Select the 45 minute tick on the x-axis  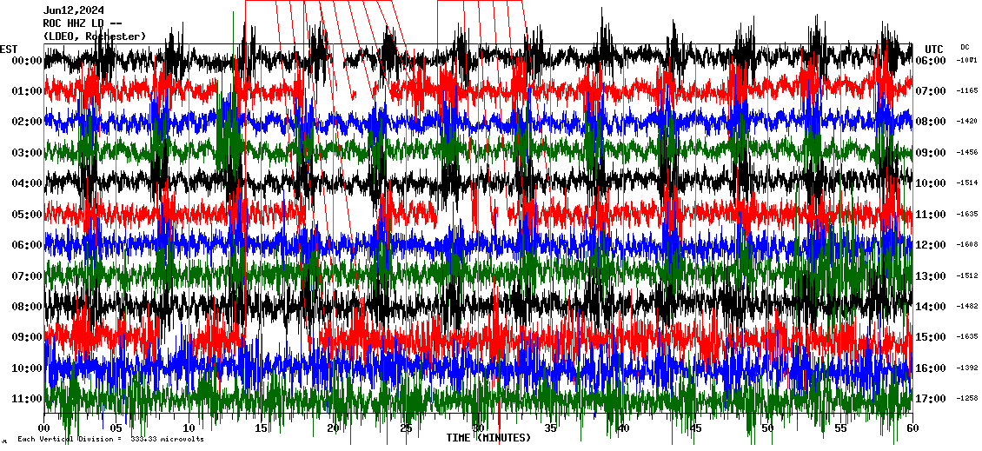click(695, 428)
